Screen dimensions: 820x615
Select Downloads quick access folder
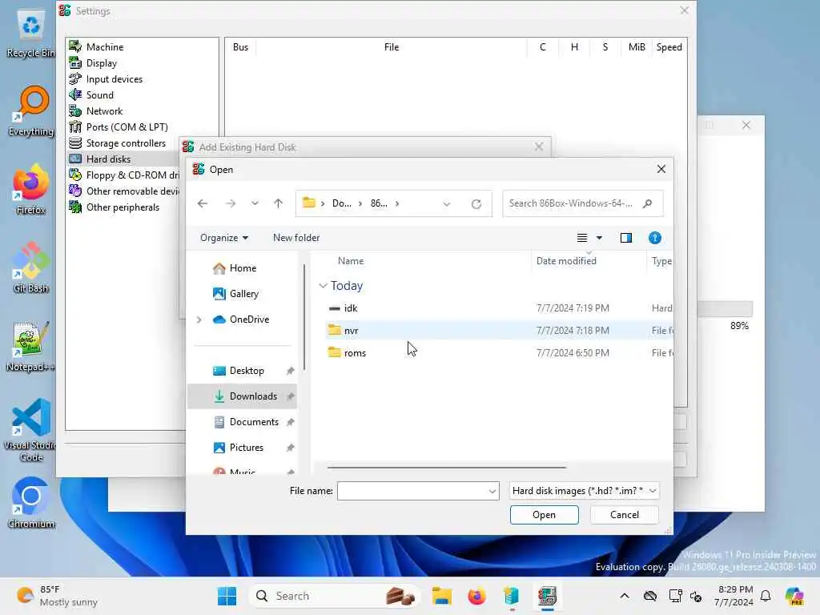[x=242, y=396]
